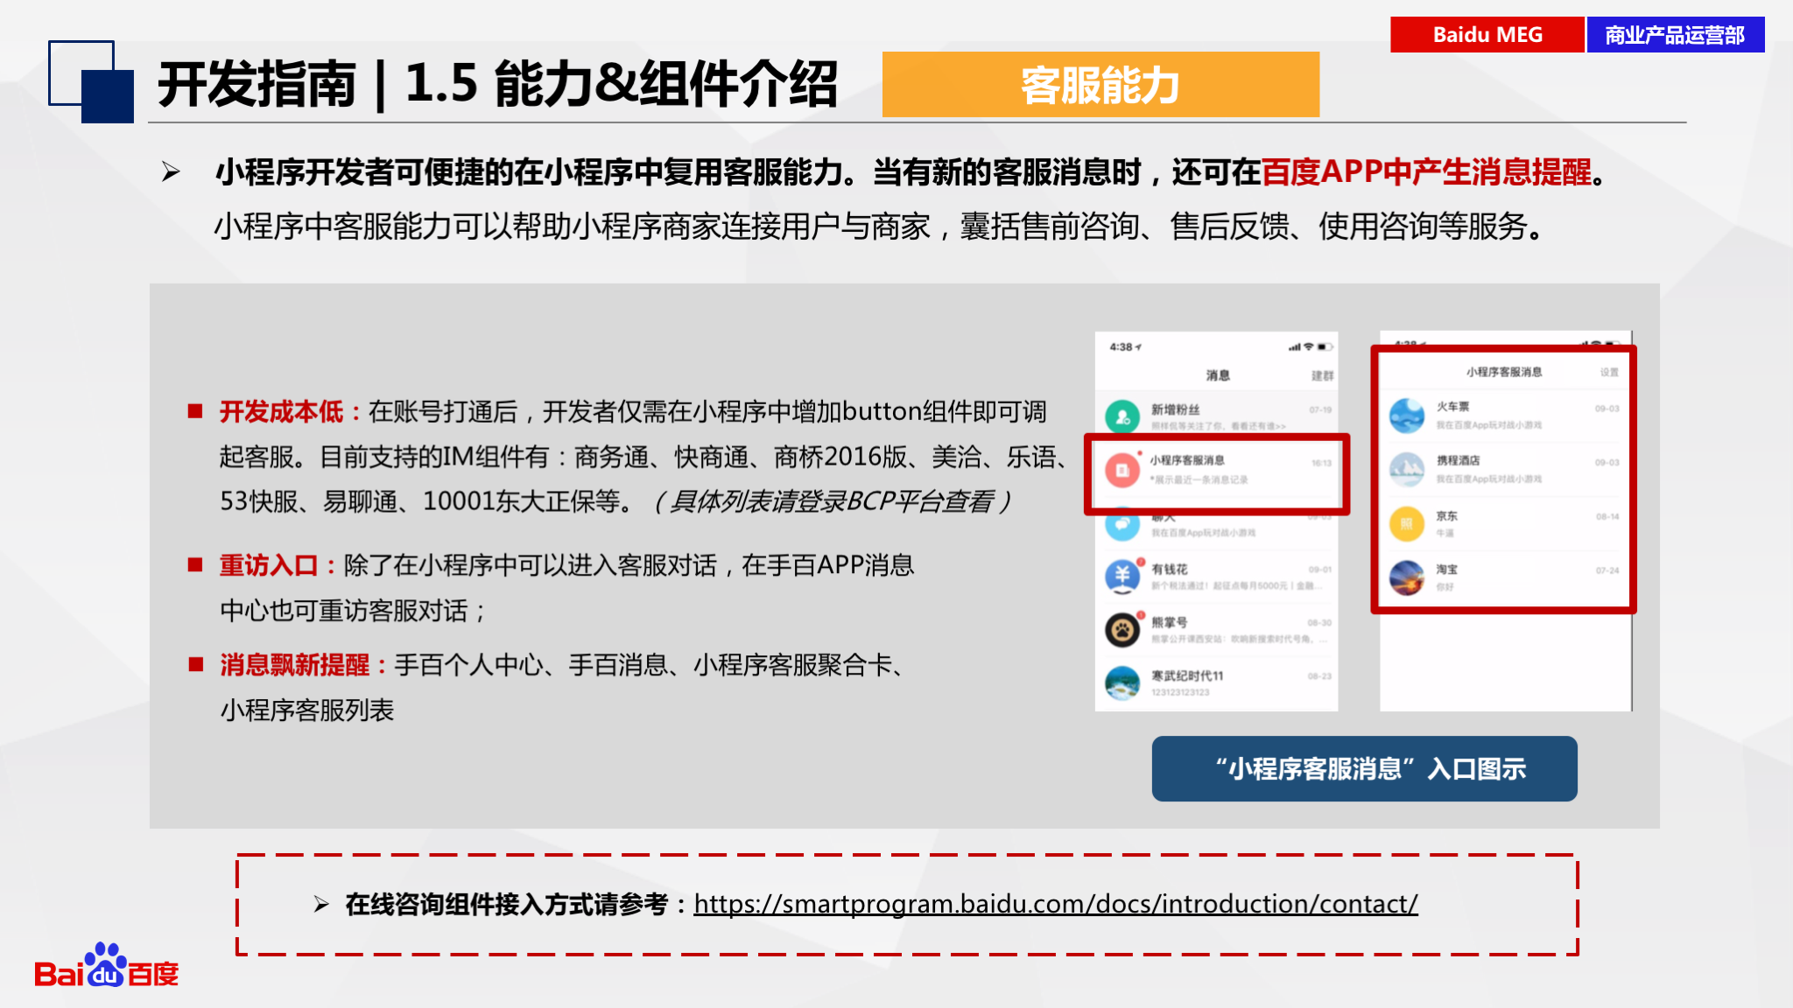1793x1008 pixels.
Task: Tap the 携程酒店 mountain avatar icon
Action: [1407, 469]
